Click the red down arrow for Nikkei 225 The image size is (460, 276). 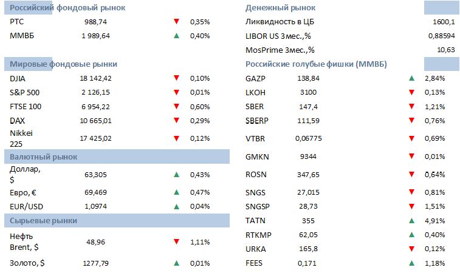[176, 138]
